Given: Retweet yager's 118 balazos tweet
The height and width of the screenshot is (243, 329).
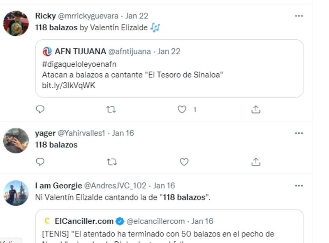Looking at the screenshot, I should coord(111,162).
